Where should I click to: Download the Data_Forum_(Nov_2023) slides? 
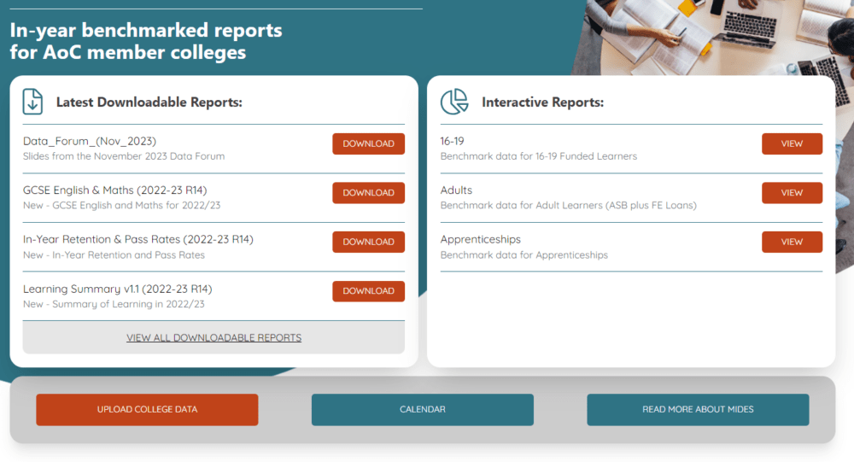[368, 144]
